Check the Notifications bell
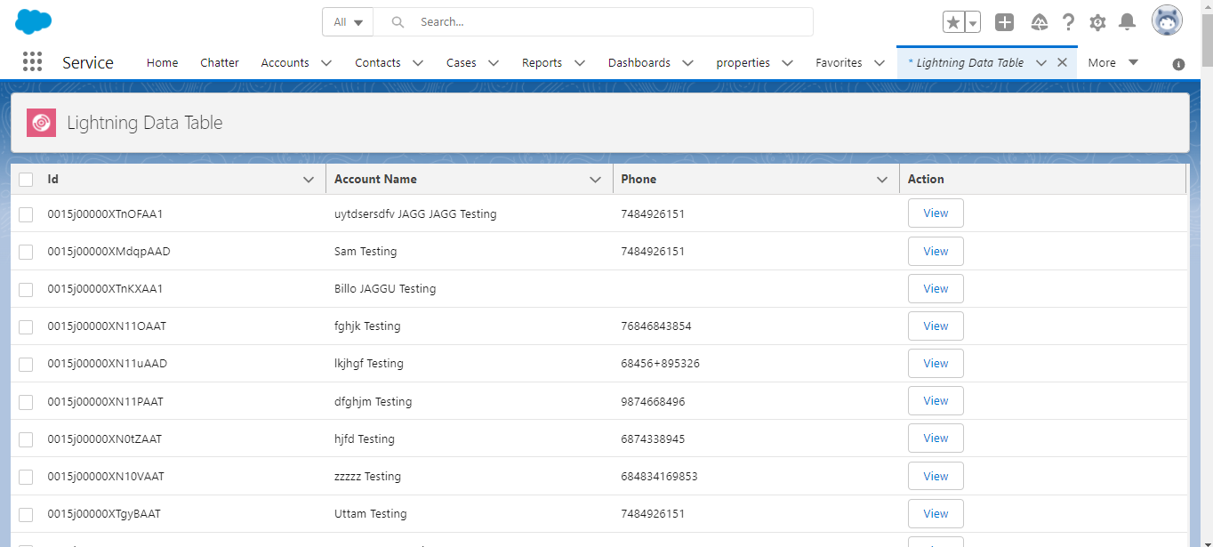The height and width of the screenshot is (547, 1213). 1127,21
